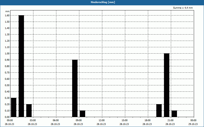Click the 03:00 time label
Viewport: 204px width, 127px height.
pos(33,120)
